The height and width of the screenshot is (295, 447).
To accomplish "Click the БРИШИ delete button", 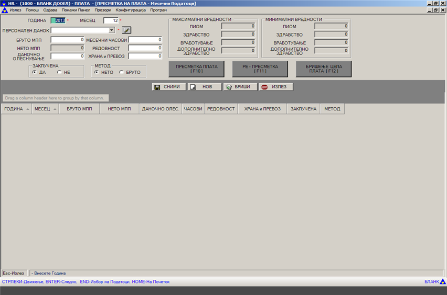I will click(240, 87).
